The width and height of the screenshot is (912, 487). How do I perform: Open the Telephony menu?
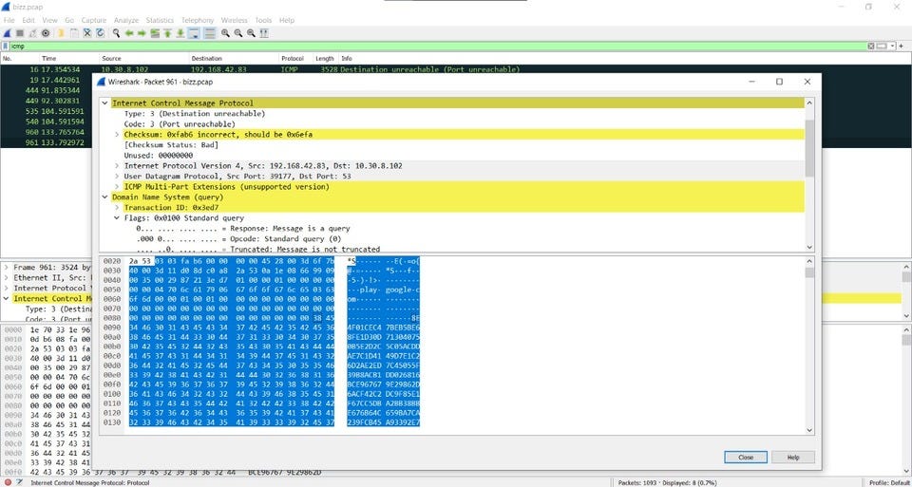coord(198,20)
